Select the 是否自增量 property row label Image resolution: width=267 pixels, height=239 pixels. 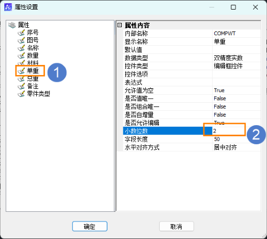click(x=139, y=114)
